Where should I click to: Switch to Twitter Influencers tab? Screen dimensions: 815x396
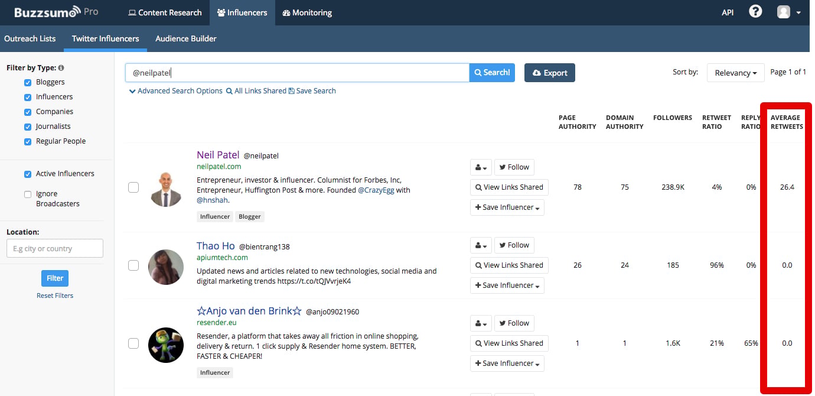click(106, 38)
